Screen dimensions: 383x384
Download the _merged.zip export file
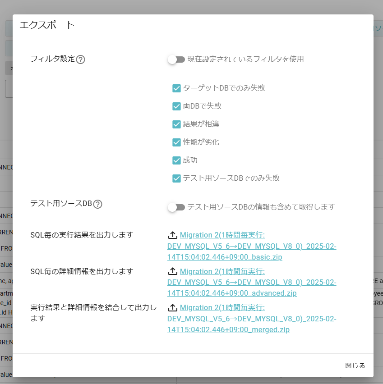[252, 319]
